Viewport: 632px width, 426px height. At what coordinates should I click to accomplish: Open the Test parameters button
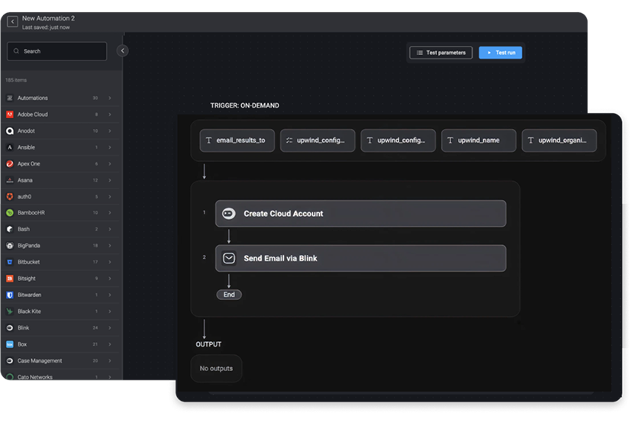point(441,53)
